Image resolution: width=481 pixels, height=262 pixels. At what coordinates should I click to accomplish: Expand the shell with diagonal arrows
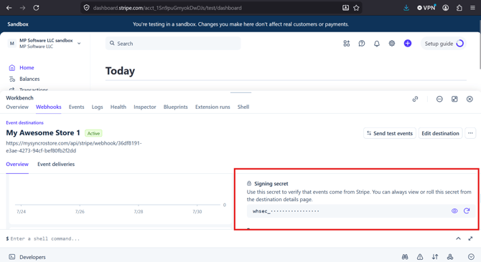470,238
